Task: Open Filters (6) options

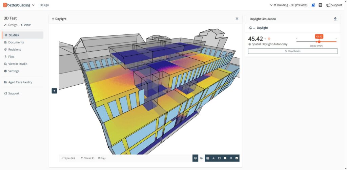Action: (x=88, y=158)
